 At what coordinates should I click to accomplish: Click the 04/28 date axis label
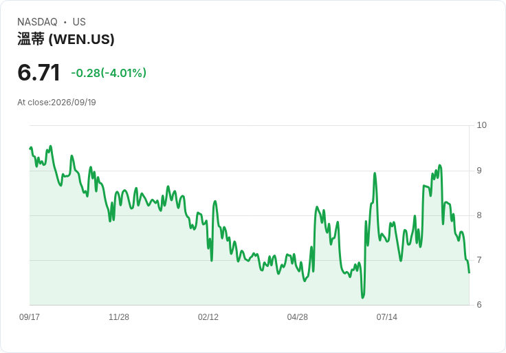tap(297, 317)
